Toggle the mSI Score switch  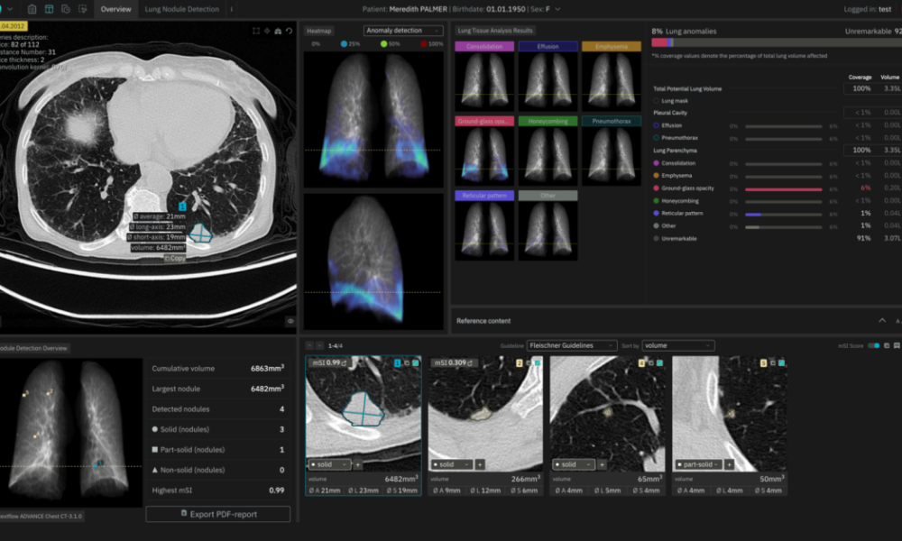point(872,345)
